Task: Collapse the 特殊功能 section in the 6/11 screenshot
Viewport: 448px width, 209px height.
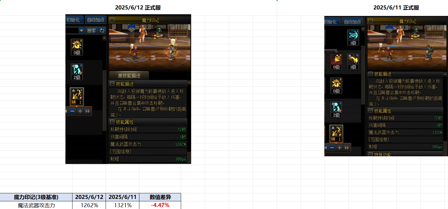Action: pyautogui.click(x=371, y=154)
